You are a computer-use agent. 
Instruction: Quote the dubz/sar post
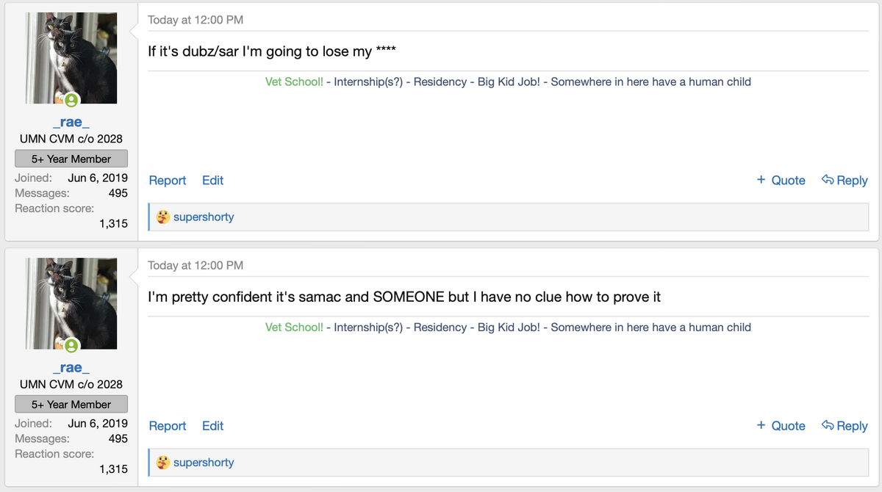[x=781, y=180]
